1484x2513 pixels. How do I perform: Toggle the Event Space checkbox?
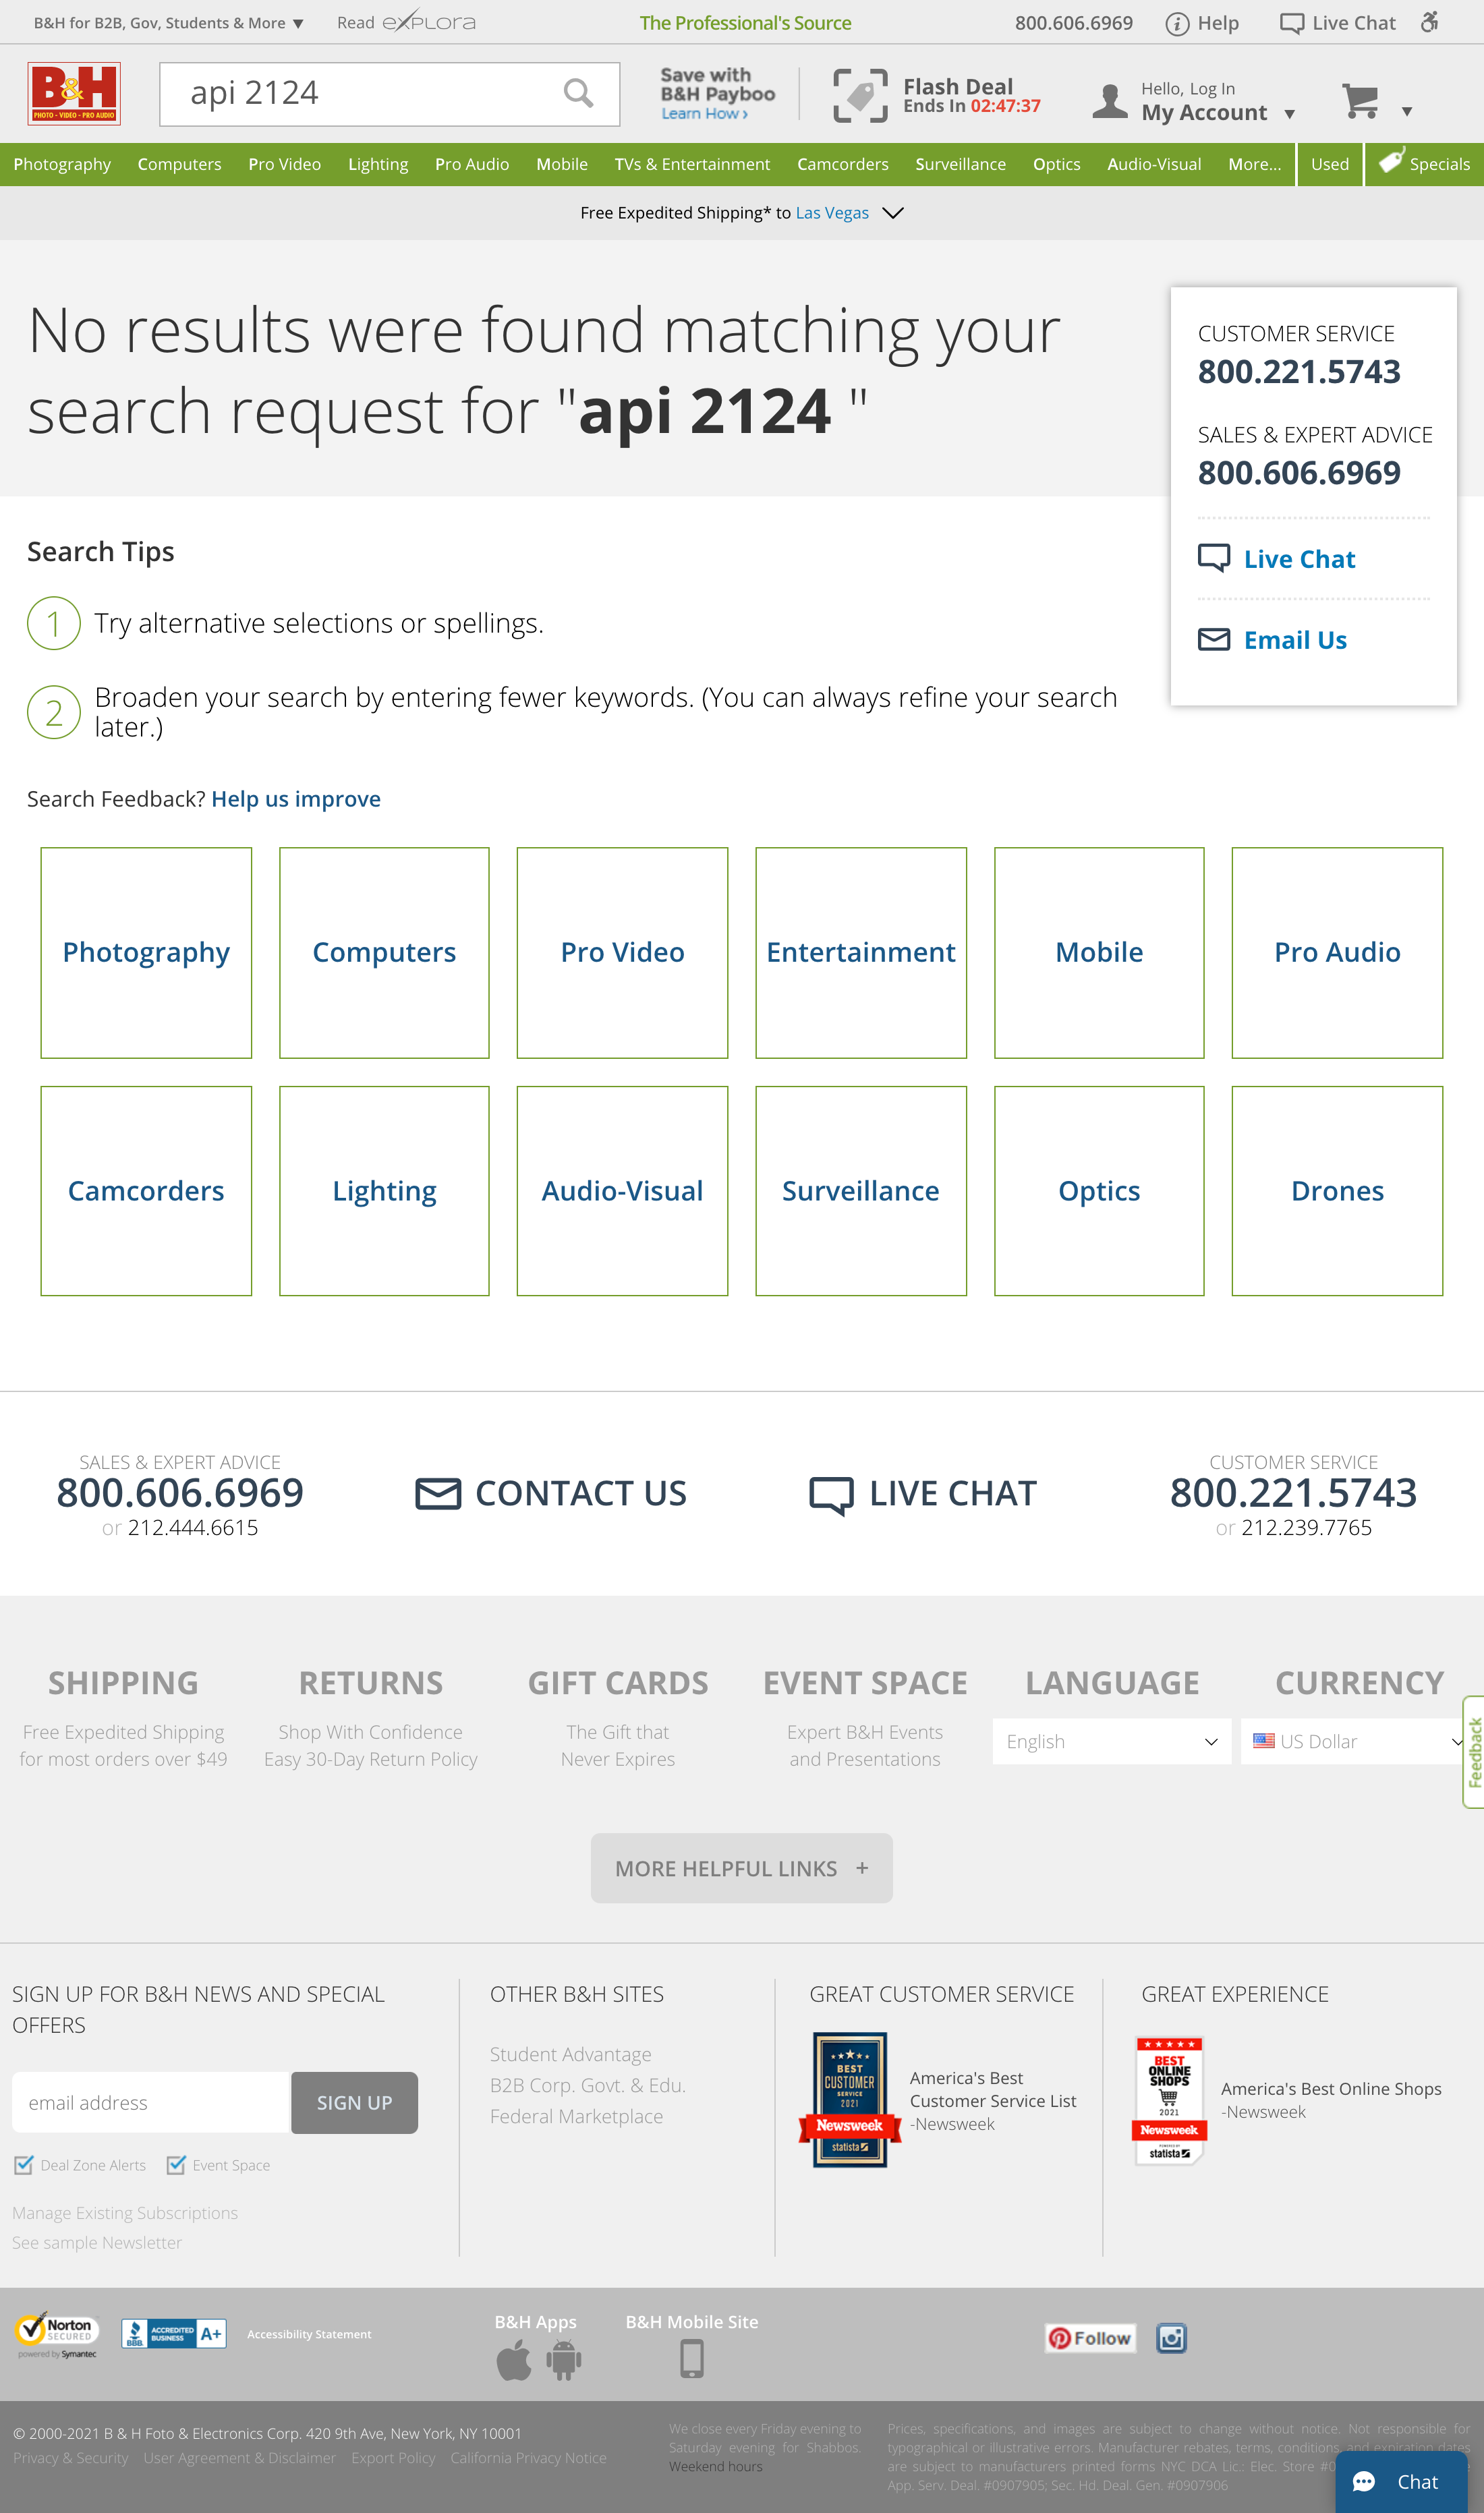tap(176, 2165)
